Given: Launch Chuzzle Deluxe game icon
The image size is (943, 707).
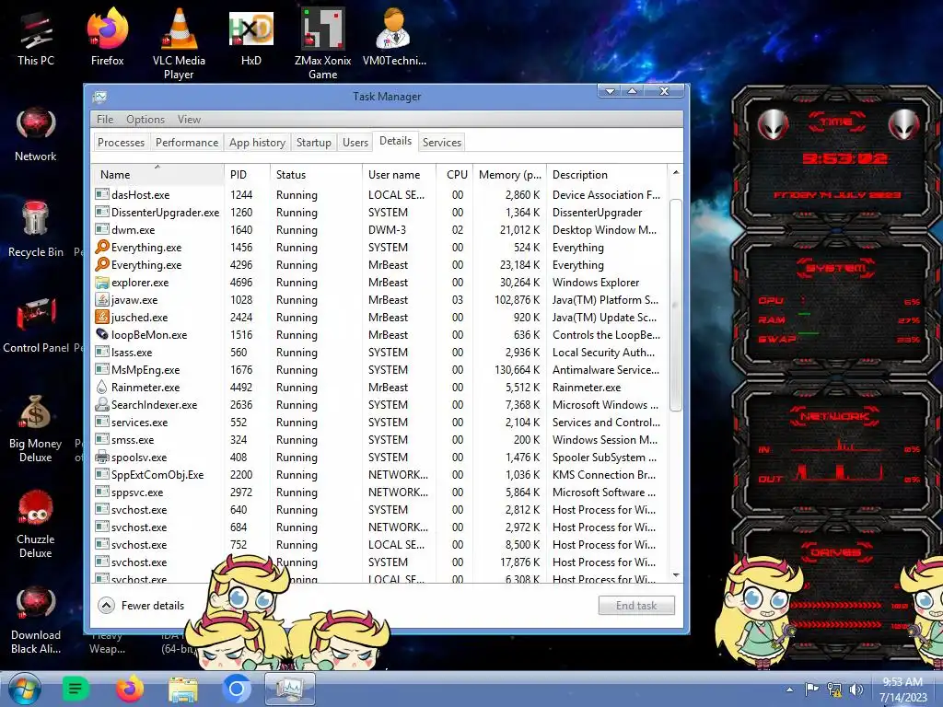Looking at the screenshot, I should pos(36,524).
